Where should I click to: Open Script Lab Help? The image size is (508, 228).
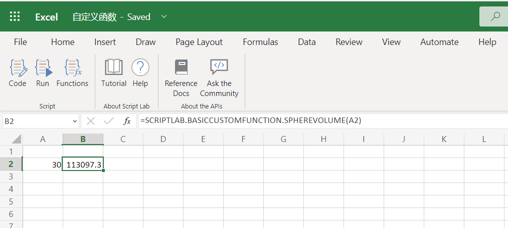[x=140, y=73]
